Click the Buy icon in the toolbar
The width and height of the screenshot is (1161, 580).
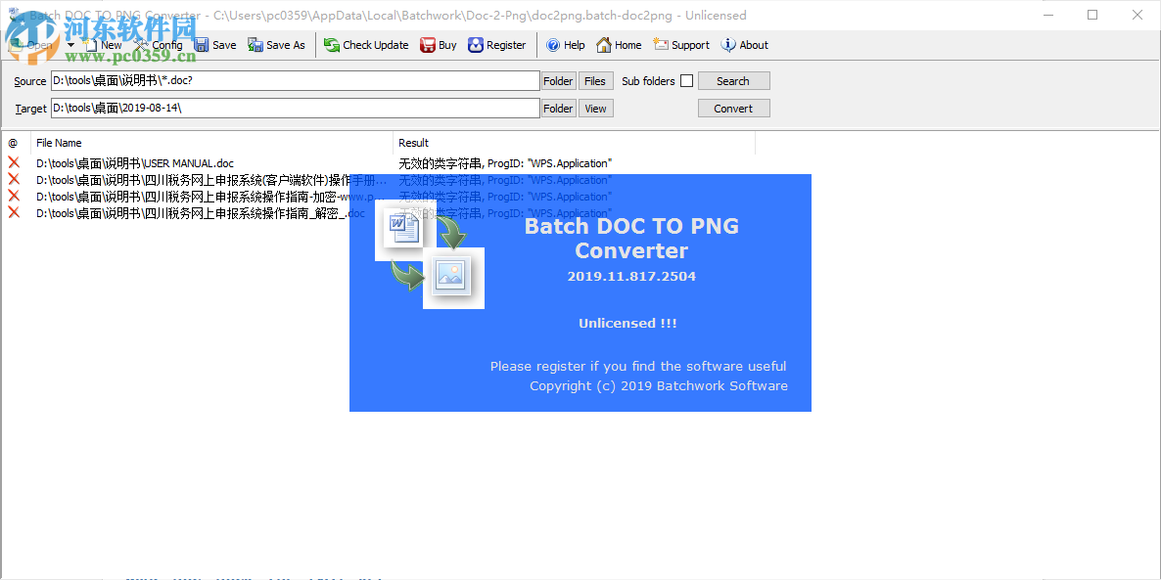coord(426,44)
